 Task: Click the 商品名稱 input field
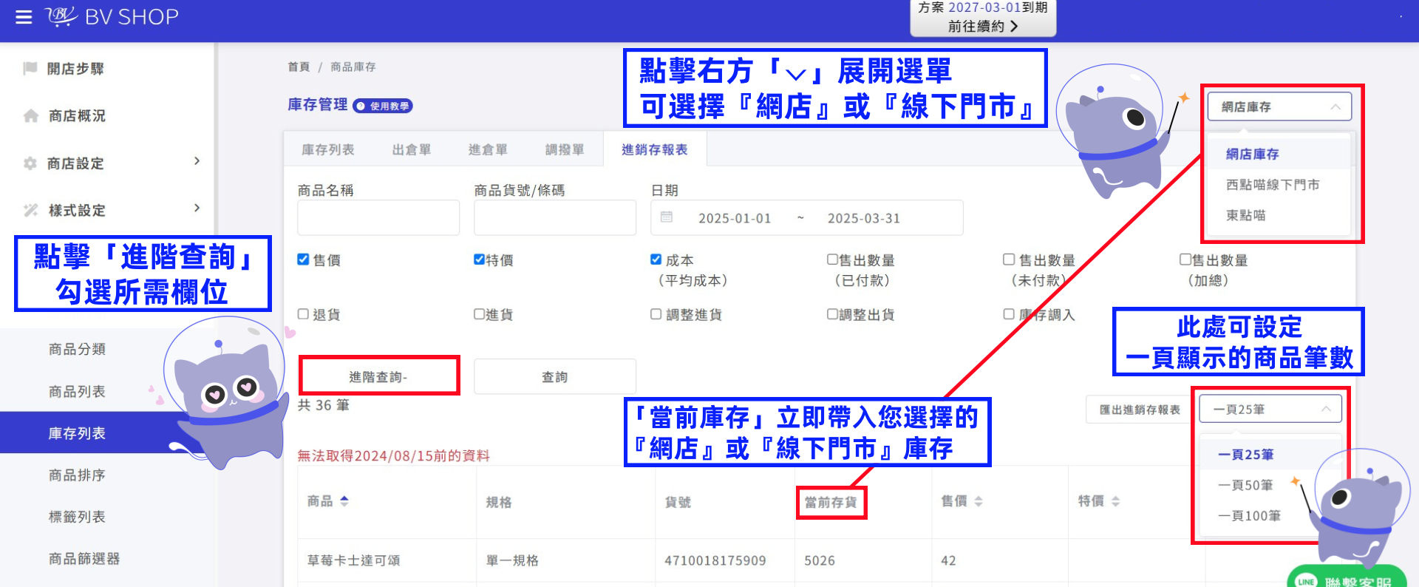click(378, 217)
